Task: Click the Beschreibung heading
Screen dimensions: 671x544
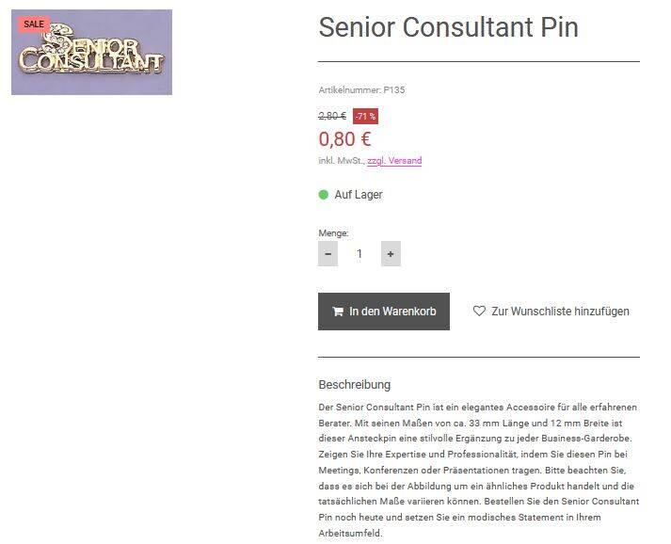Action: click(x=354, y=384)
